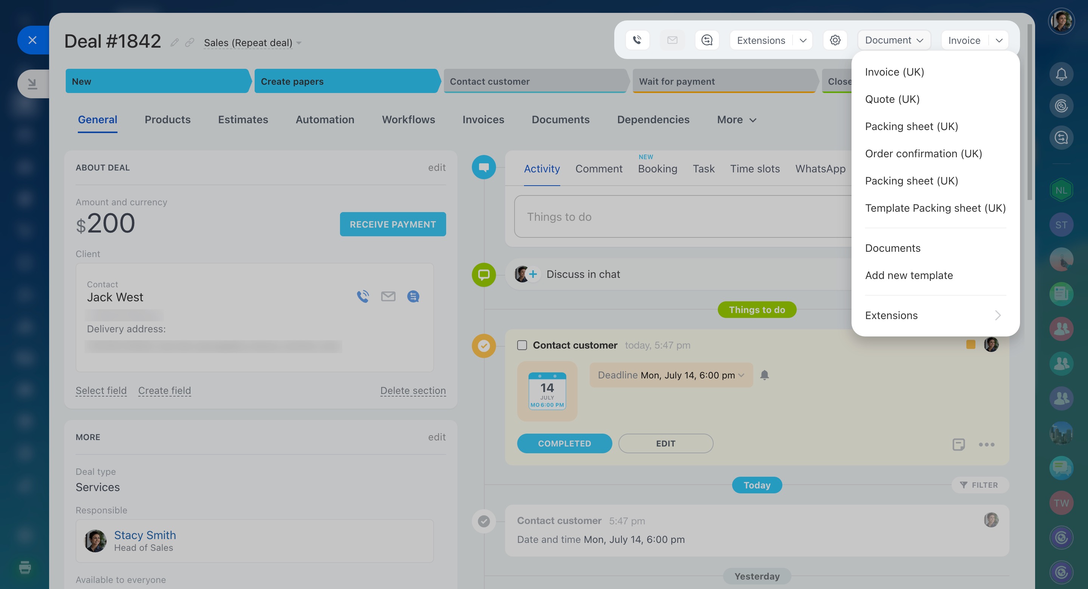
Task: Click edit in the ABOUT DEAL section
Action: [x=437, y=168]
